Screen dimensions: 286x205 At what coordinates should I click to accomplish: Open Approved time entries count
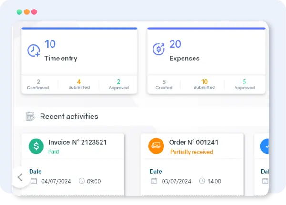coord(119,84)
